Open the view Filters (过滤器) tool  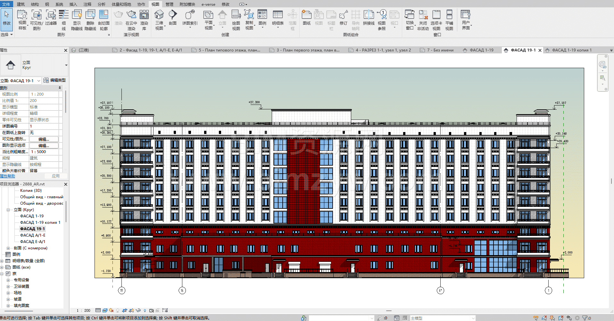click(x=51, y=18)
